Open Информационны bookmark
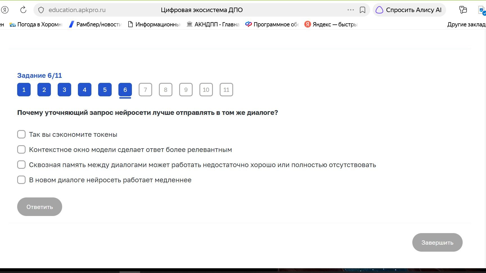Image resolution: width=486 pixels, height=273 pixels. pos(154,24)
